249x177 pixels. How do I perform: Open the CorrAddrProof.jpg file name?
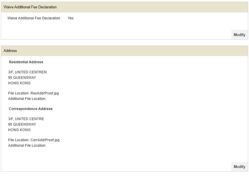point(45,140)
